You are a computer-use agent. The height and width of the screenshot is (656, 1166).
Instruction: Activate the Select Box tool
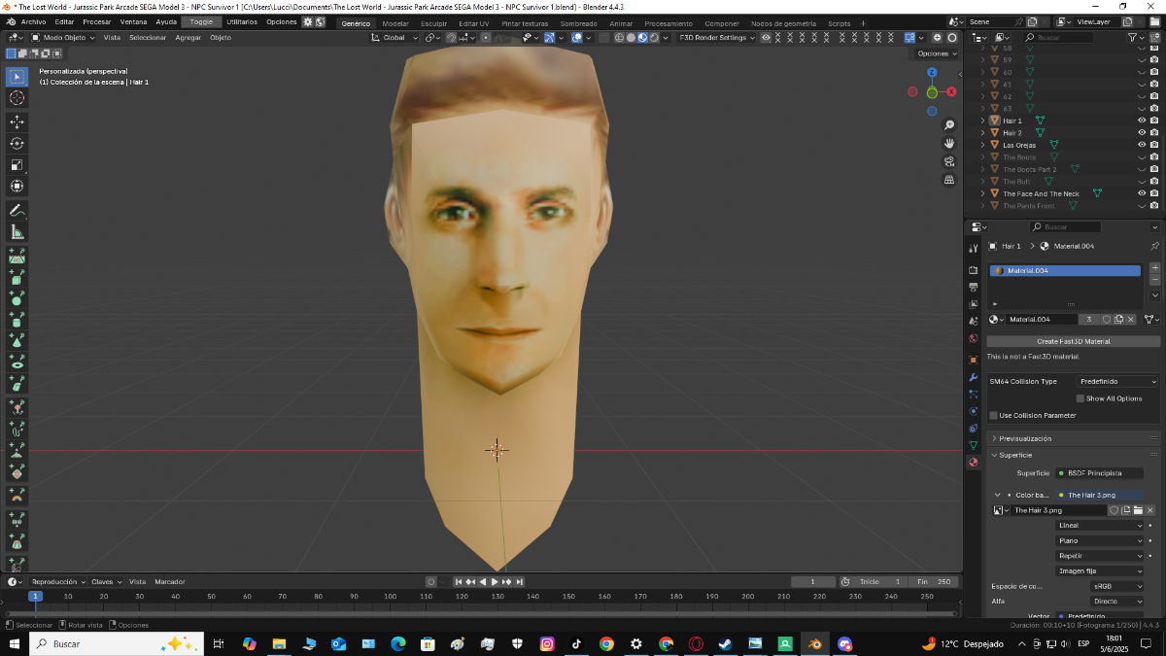[x=17, y=76]
